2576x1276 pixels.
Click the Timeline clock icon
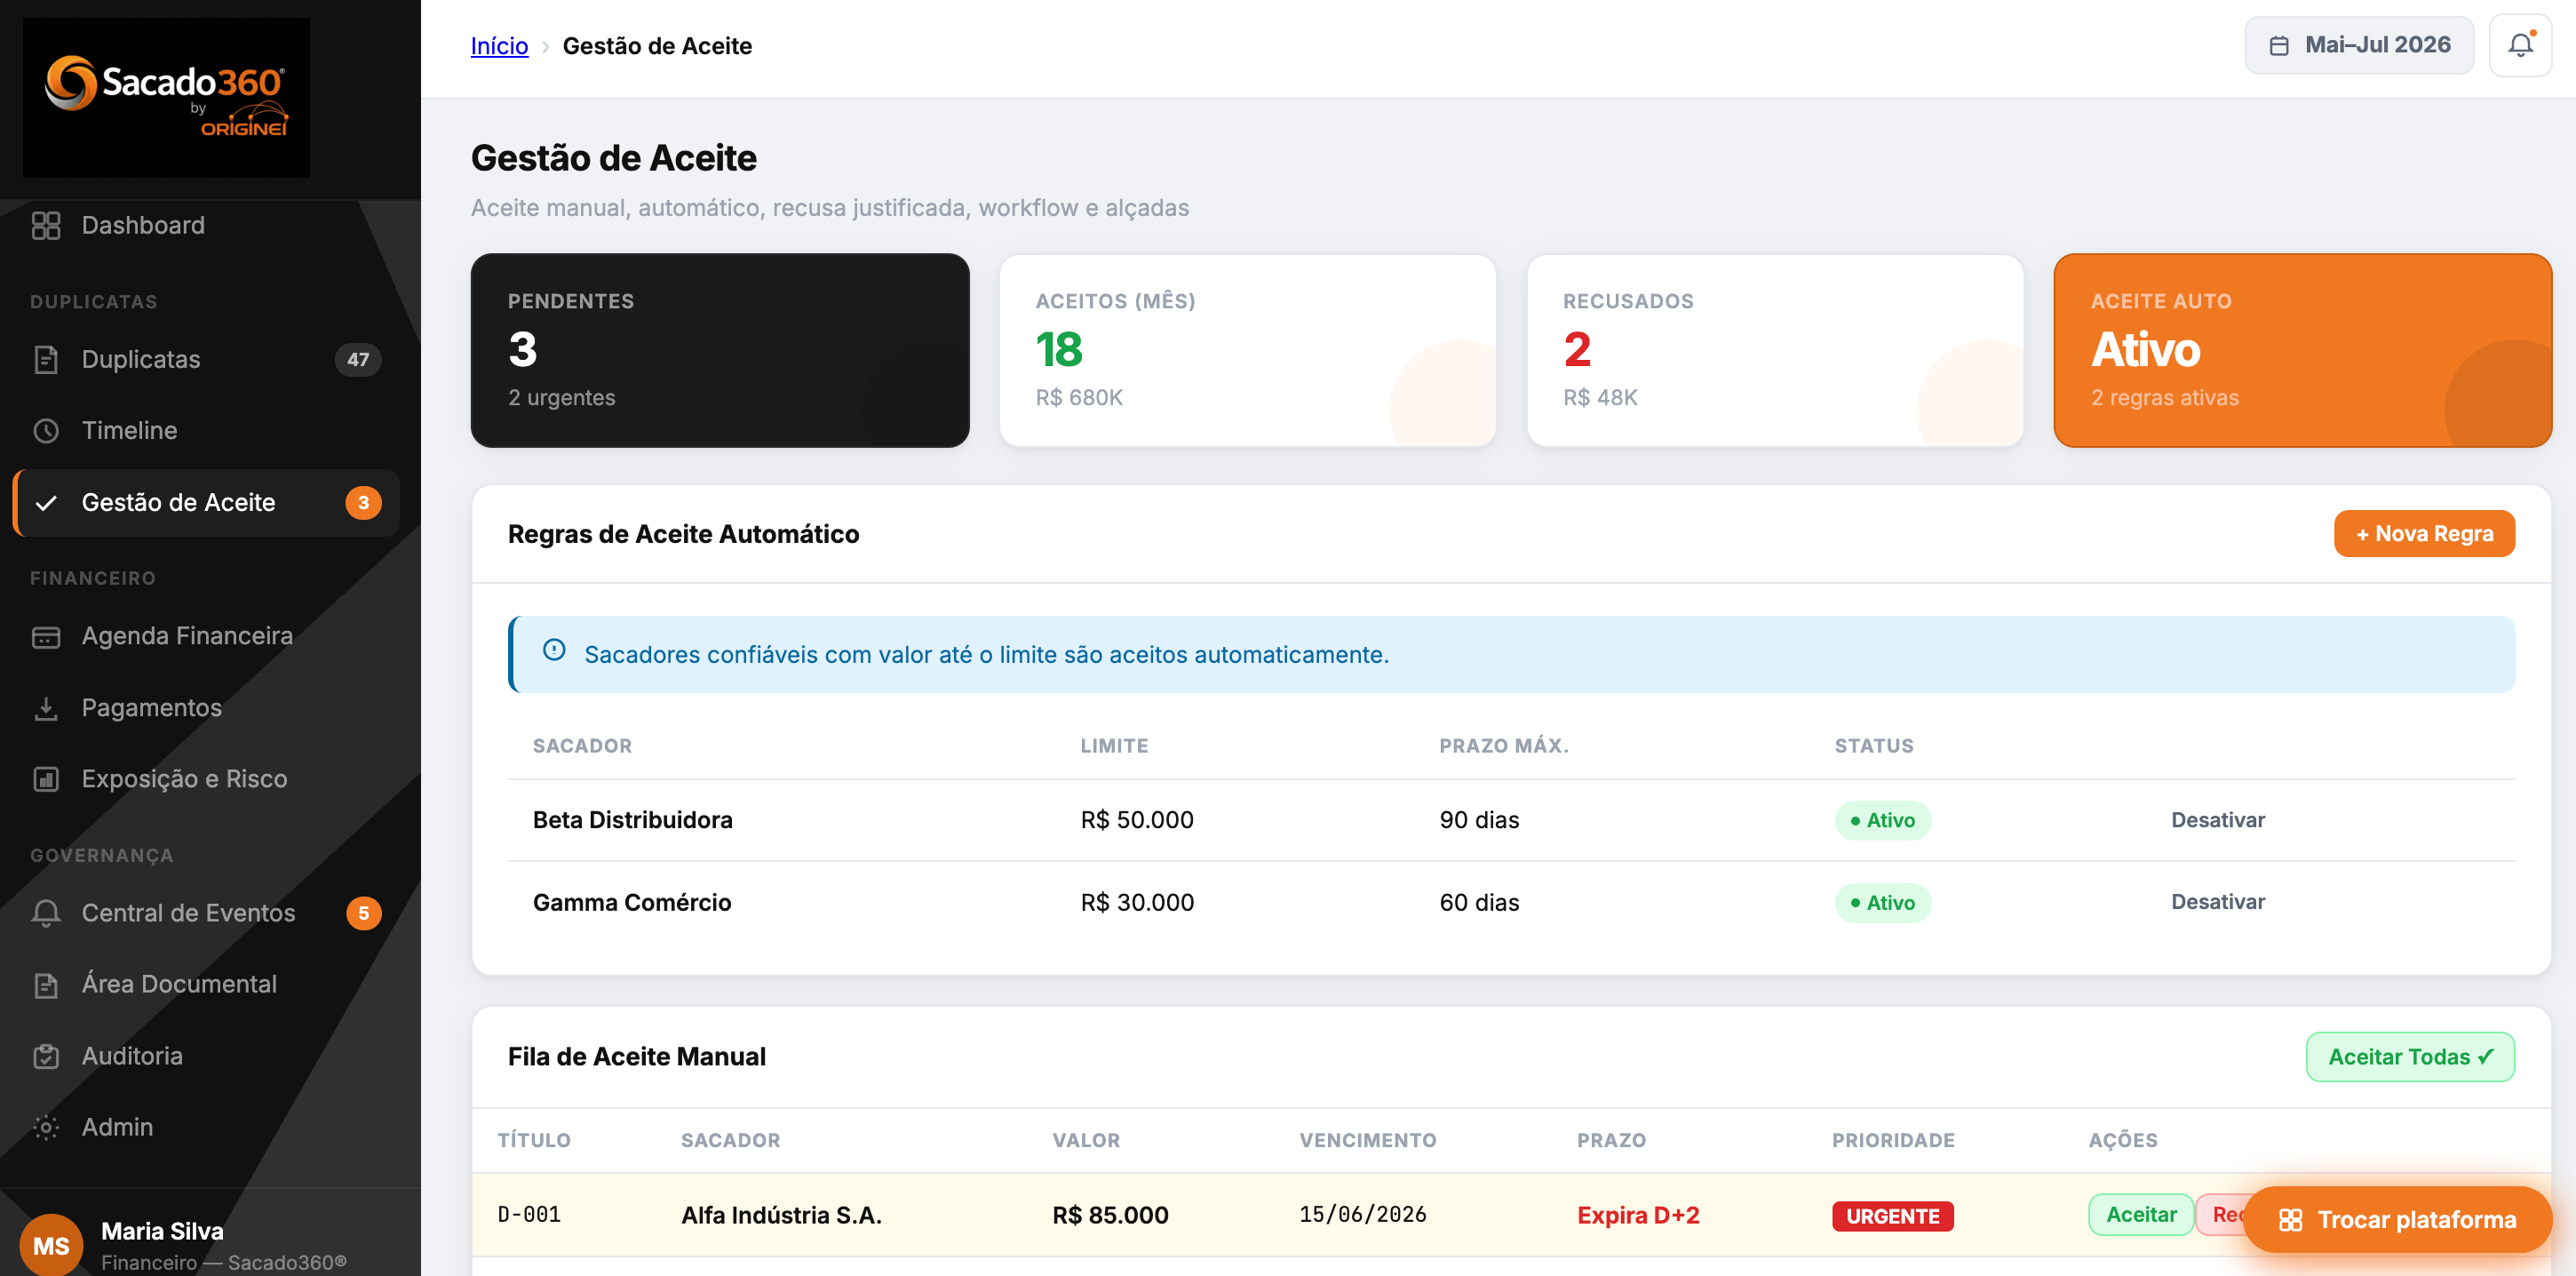[x=46, y=430]
